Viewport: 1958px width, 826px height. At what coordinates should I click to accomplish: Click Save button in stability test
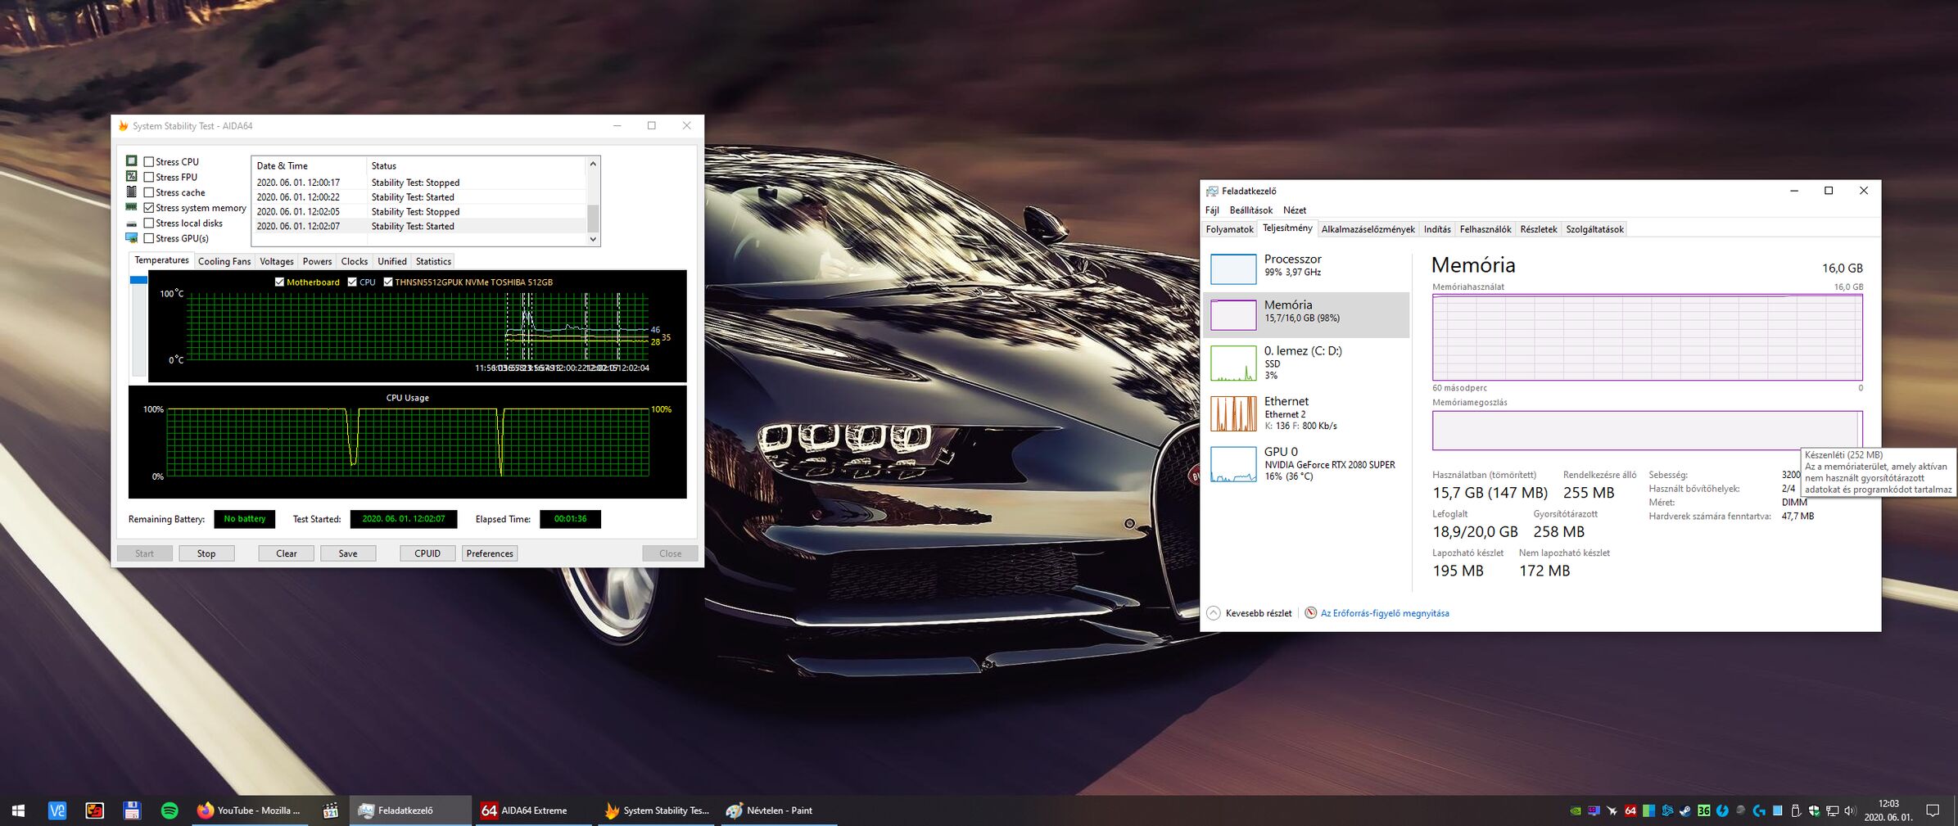coord(348,553)
